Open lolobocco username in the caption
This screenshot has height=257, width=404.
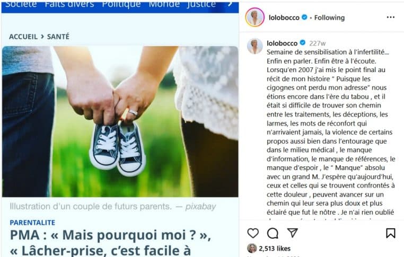click(x=282, y=43)
